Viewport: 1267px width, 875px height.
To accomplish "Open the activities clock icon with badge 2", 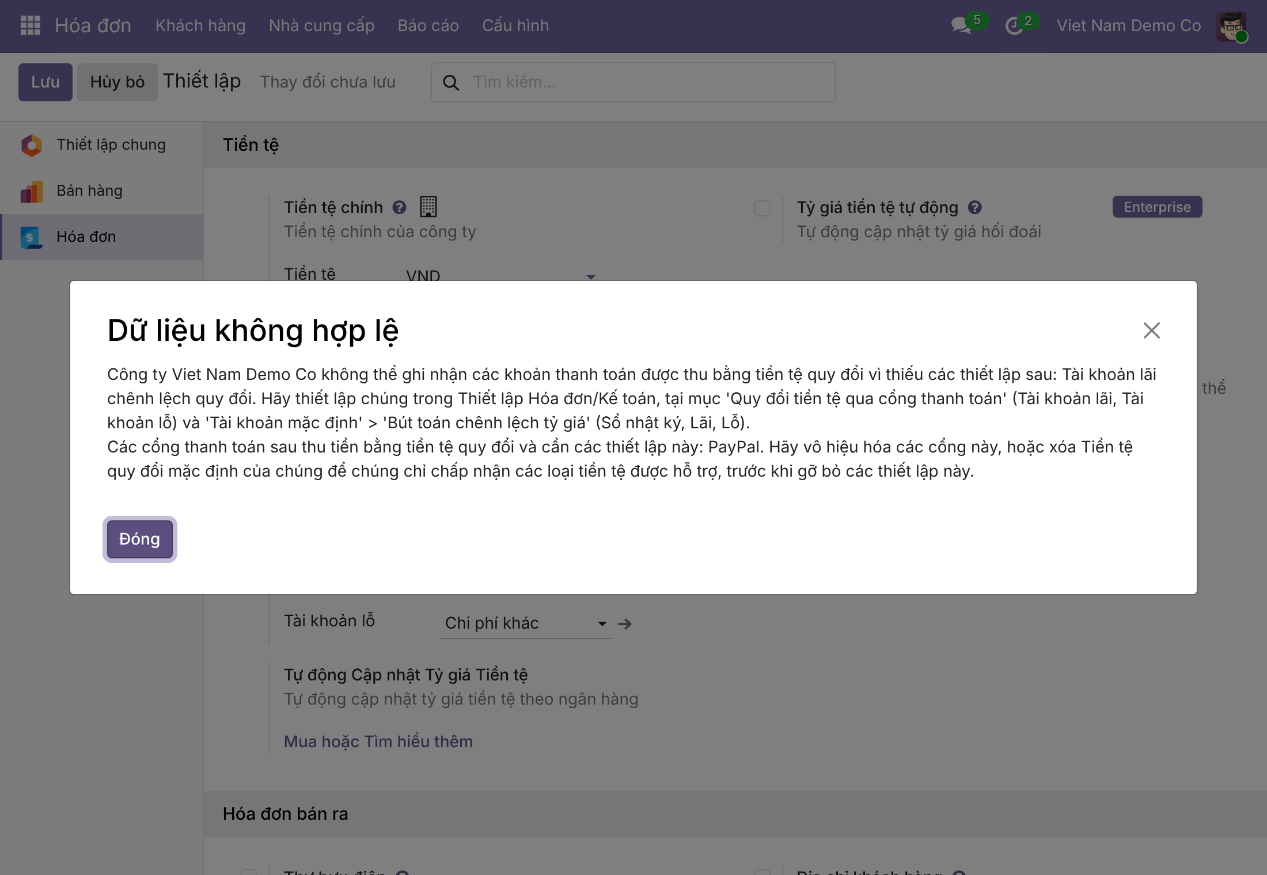I will click(x=1014, y=26).
